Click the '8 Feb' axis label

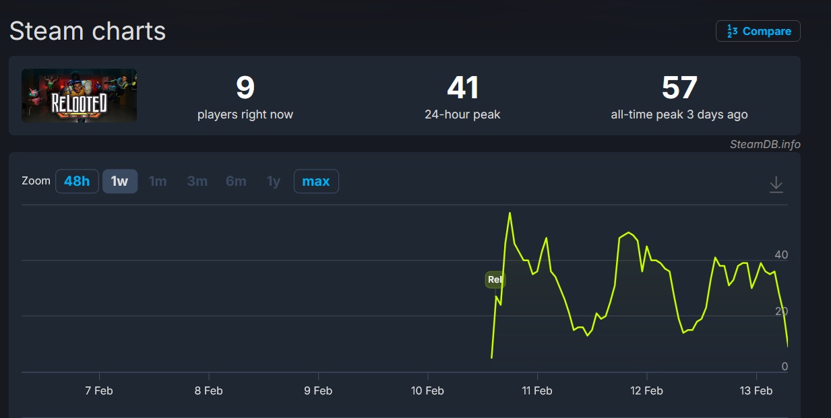pos(209,390)
